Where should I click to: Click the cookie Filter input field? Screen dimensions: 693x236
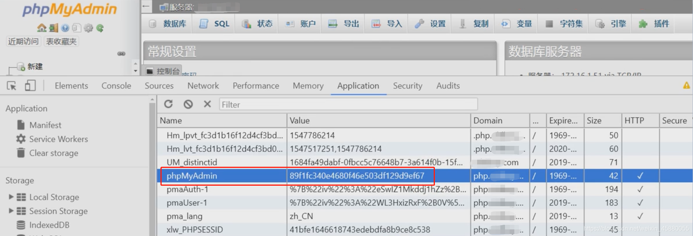348,104
